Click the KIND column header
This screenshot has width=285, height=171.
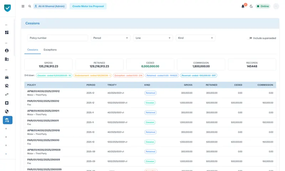tap(147, 85)
